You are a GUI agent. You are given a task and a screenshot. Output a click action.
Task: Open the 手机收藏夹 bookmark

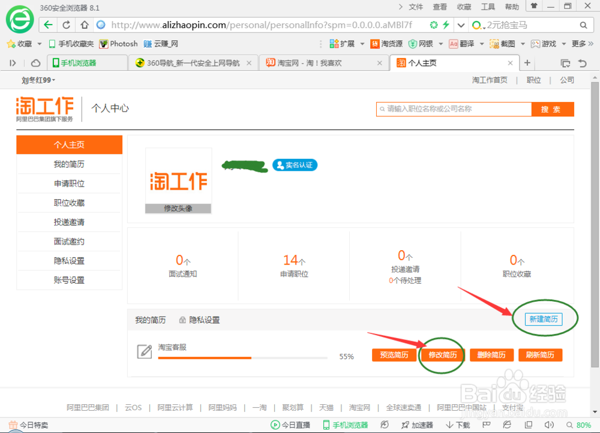[71, 44]
